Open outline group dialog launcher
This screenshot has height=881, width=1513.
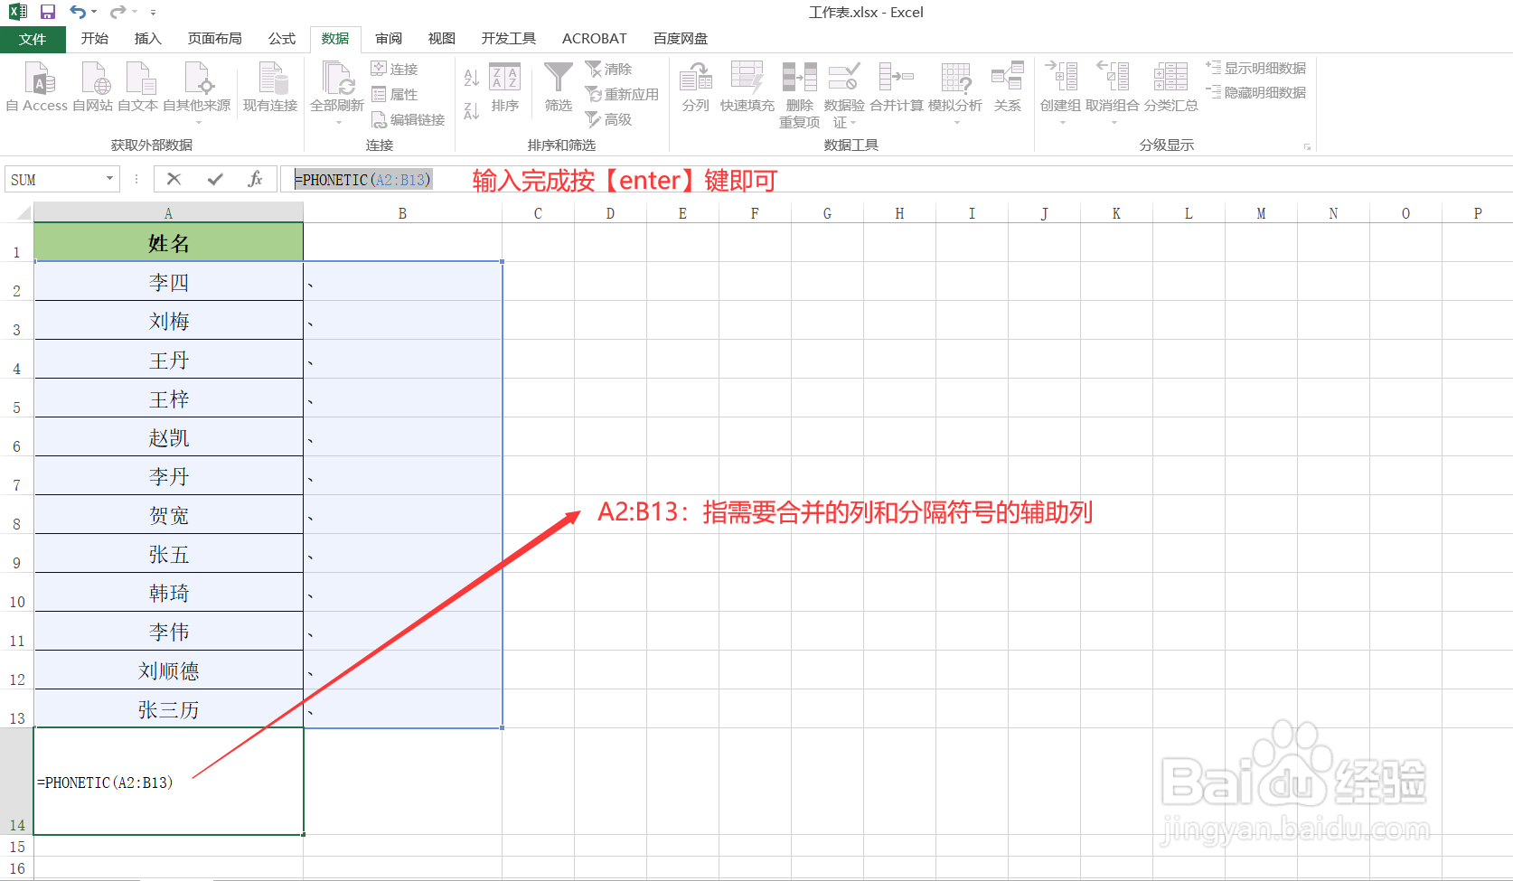click(1307, 145)
